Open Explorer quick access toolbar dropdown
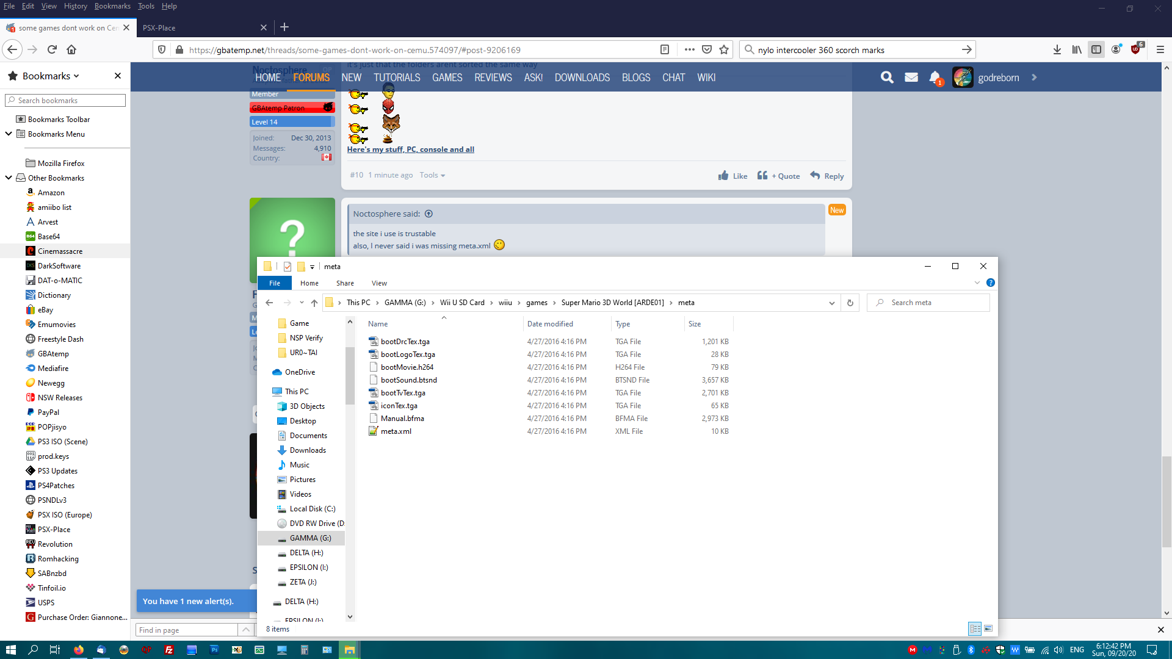Image resolution: width=1172 pixels, height=659 pixels. pyautogui.click(x=312, y=267)
